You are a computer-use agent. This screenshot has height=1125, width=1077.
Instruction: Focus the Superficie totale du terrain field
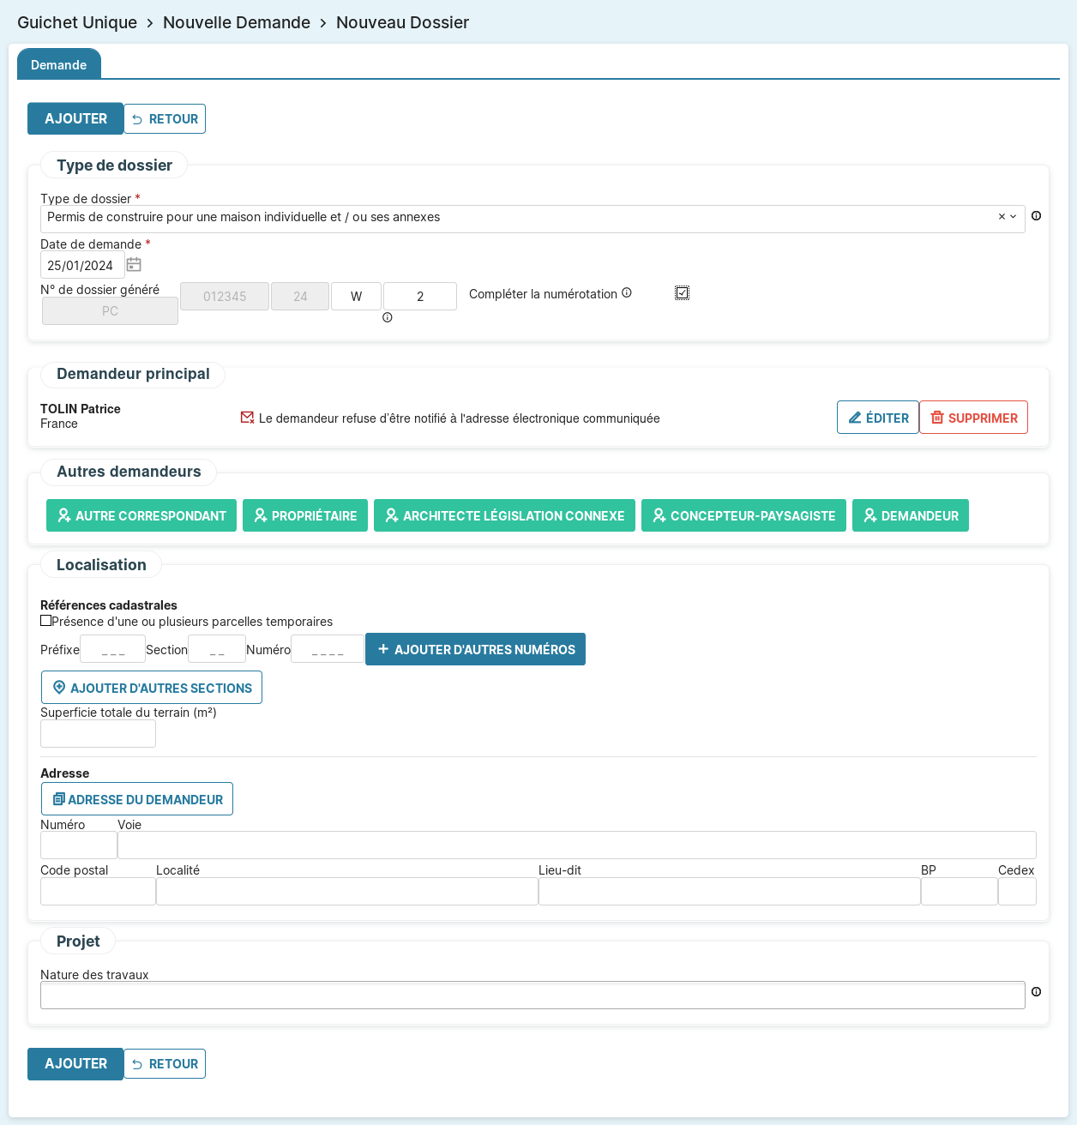click(98, 734)
